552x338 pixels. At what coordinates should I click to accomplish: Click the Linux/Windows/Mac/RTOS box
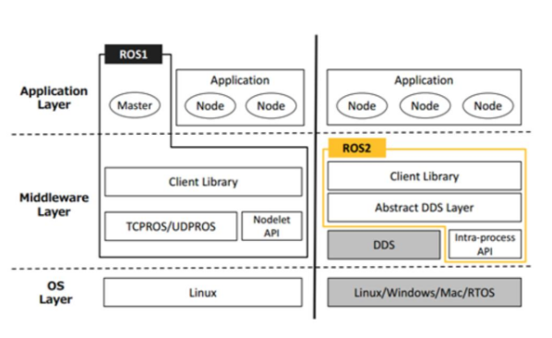coord(425,292)
